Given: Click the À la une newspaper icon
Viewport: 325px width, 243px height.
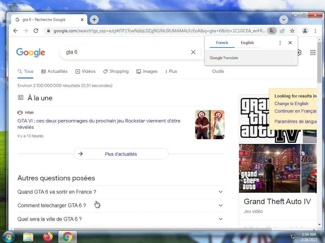Looking at the screenshot, I should tap(21, 97).
